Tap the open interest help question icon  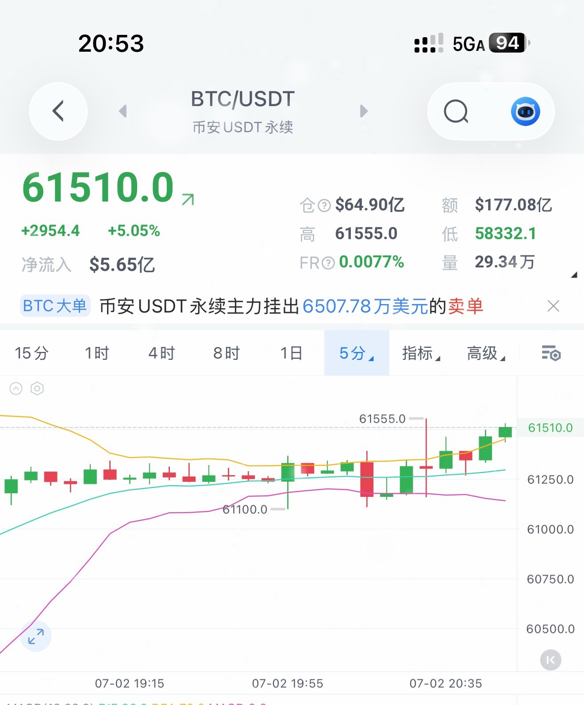(324, 206)
